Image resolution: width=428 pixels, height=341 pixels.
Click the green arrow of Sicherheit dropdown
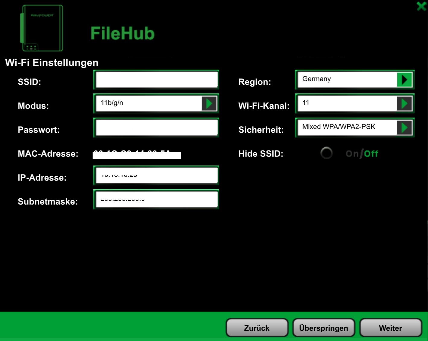pos(404,128)
